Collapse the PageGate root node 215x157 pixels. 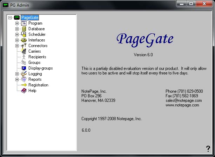(10, 18)
